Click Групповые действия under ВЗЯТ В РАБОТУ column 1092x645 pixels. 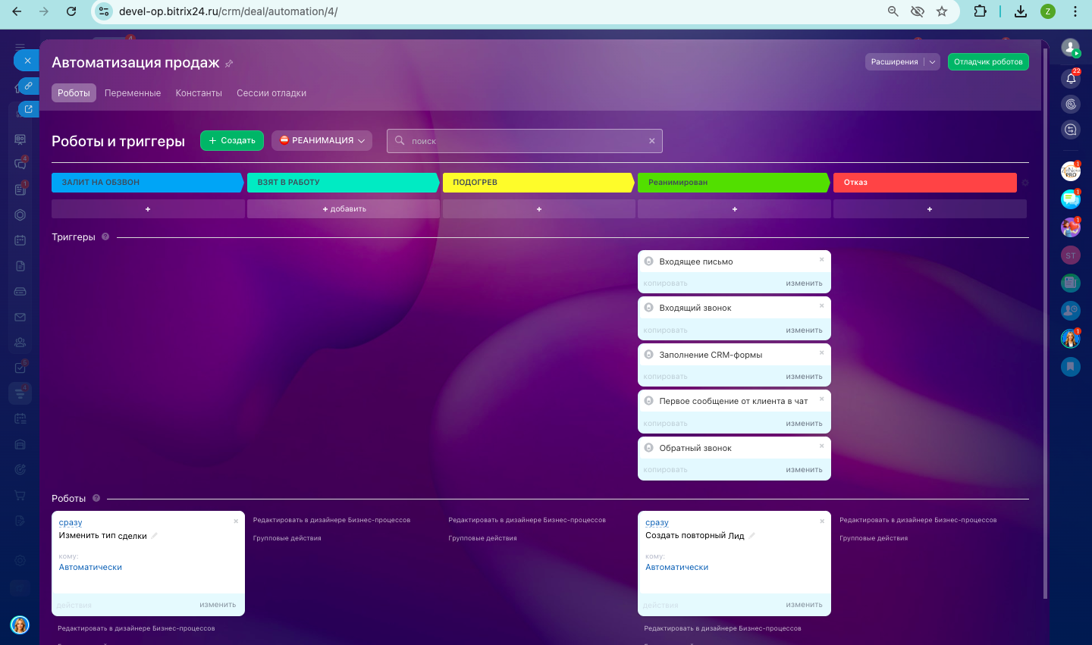(287, 538)
